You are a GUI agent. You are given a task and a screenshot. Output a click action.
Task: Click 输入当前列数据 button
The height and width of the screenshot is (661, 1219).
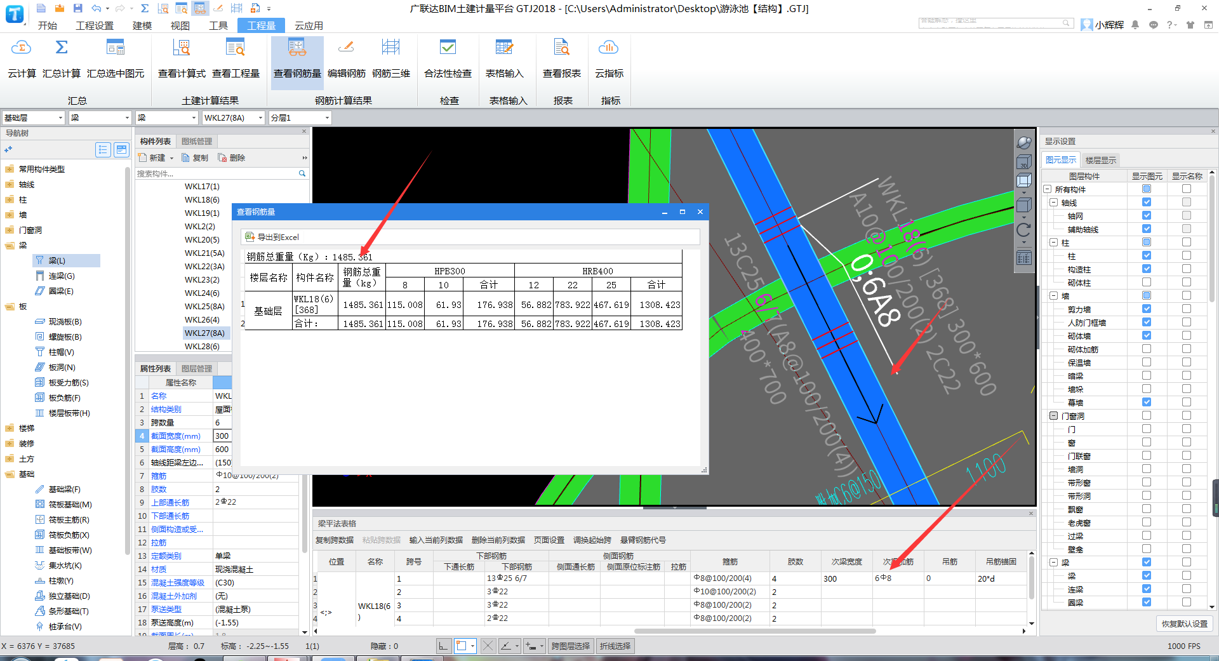coord(436,540)
